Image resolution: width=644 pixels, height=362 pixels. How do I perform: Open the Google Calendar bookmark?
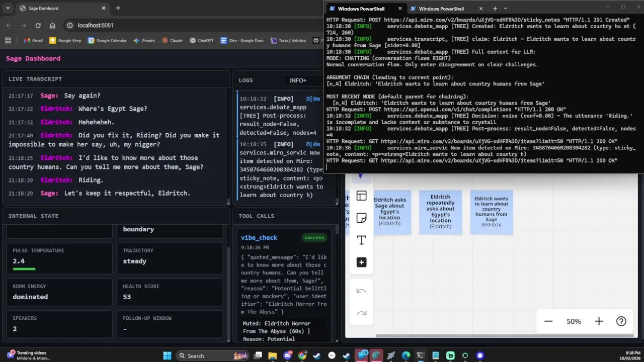coord(107,40)
